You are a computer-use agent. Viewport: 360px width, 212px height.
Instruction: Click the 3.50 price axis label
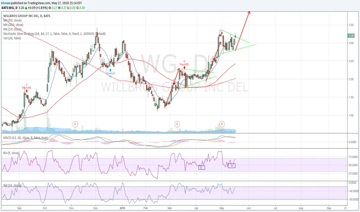click(x=351, y=25)
